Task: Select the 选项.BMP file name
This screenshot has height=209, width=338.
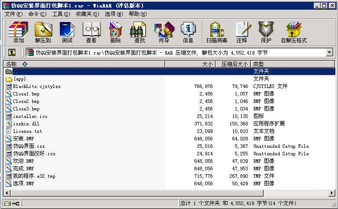Action: point(23,183)
